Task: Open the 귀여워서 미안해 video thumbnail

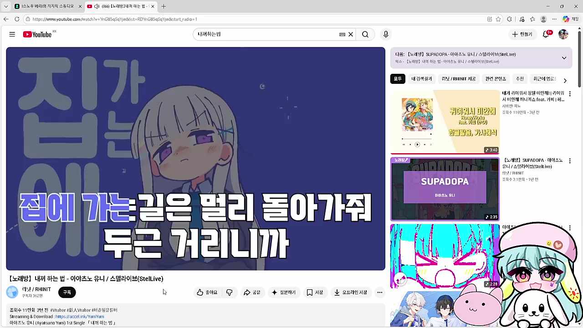Action: [x=445, y=122]
